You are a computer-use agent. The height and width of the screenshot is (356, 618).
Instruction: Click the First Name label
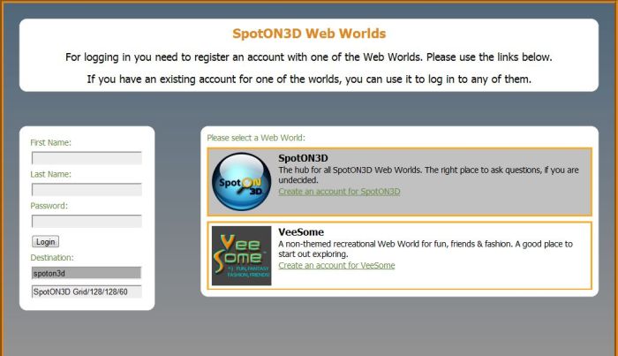pyautogui.click(x=50, y=143)
